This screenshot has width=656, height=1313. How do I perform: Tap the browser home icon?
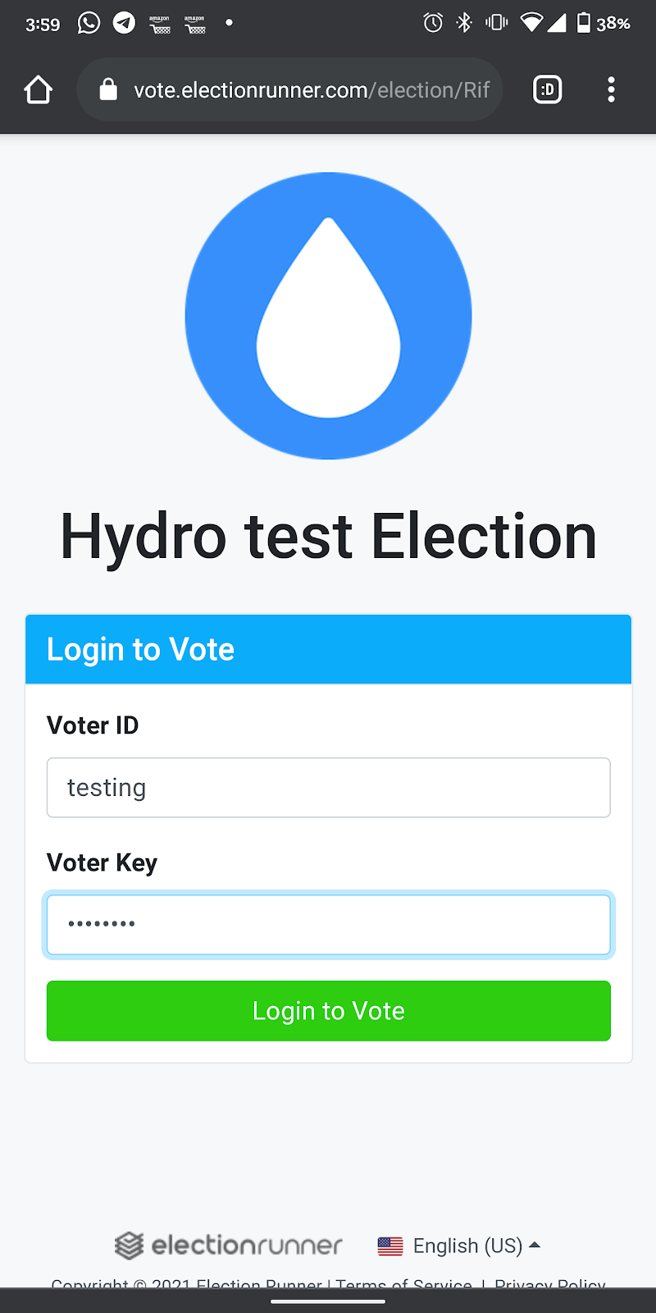(x=38, y=89)
